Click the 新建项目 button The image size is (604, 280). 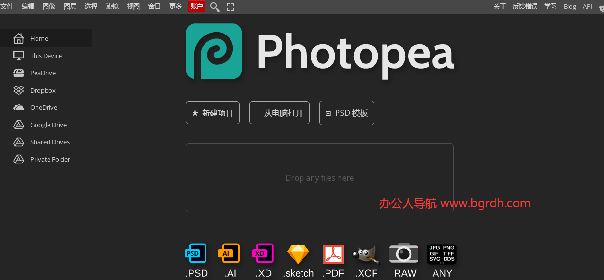pos(212,113)
